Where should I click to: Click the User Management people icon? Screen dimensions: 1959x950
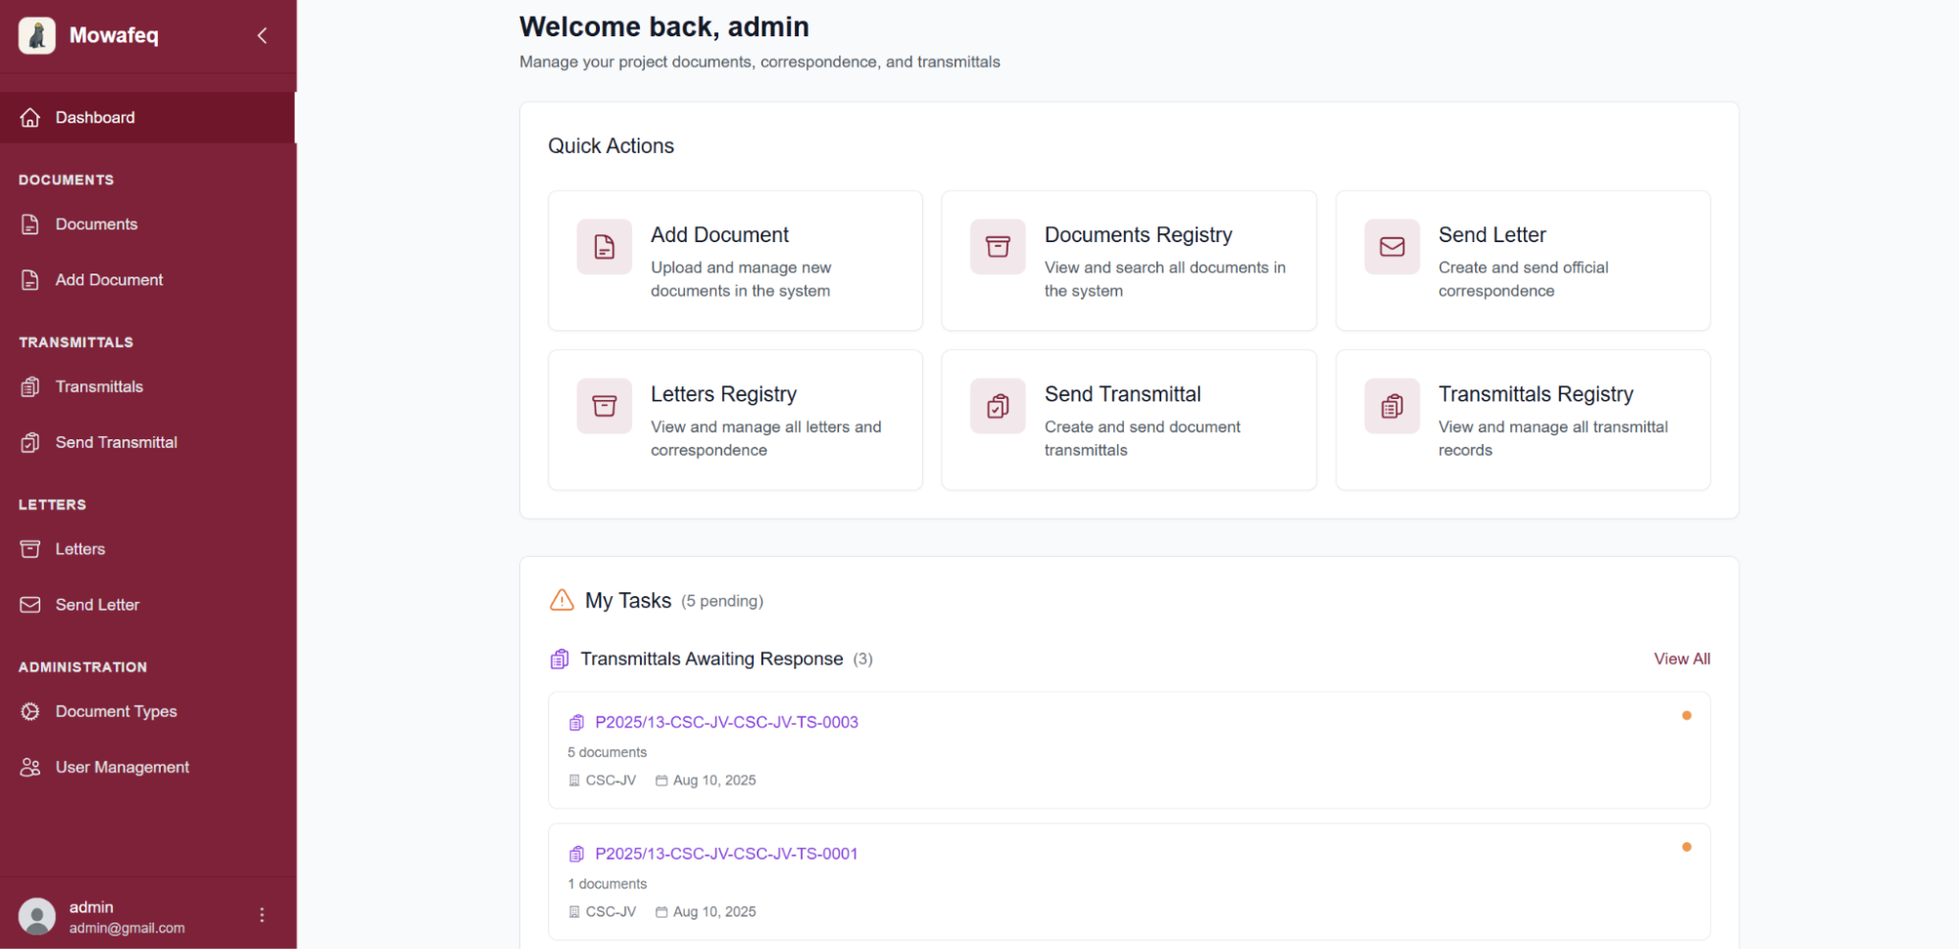[x=30, y=767]
